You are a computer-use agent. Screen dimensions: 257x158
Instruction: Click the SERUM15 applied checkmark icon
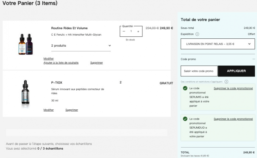pos(185,88)
